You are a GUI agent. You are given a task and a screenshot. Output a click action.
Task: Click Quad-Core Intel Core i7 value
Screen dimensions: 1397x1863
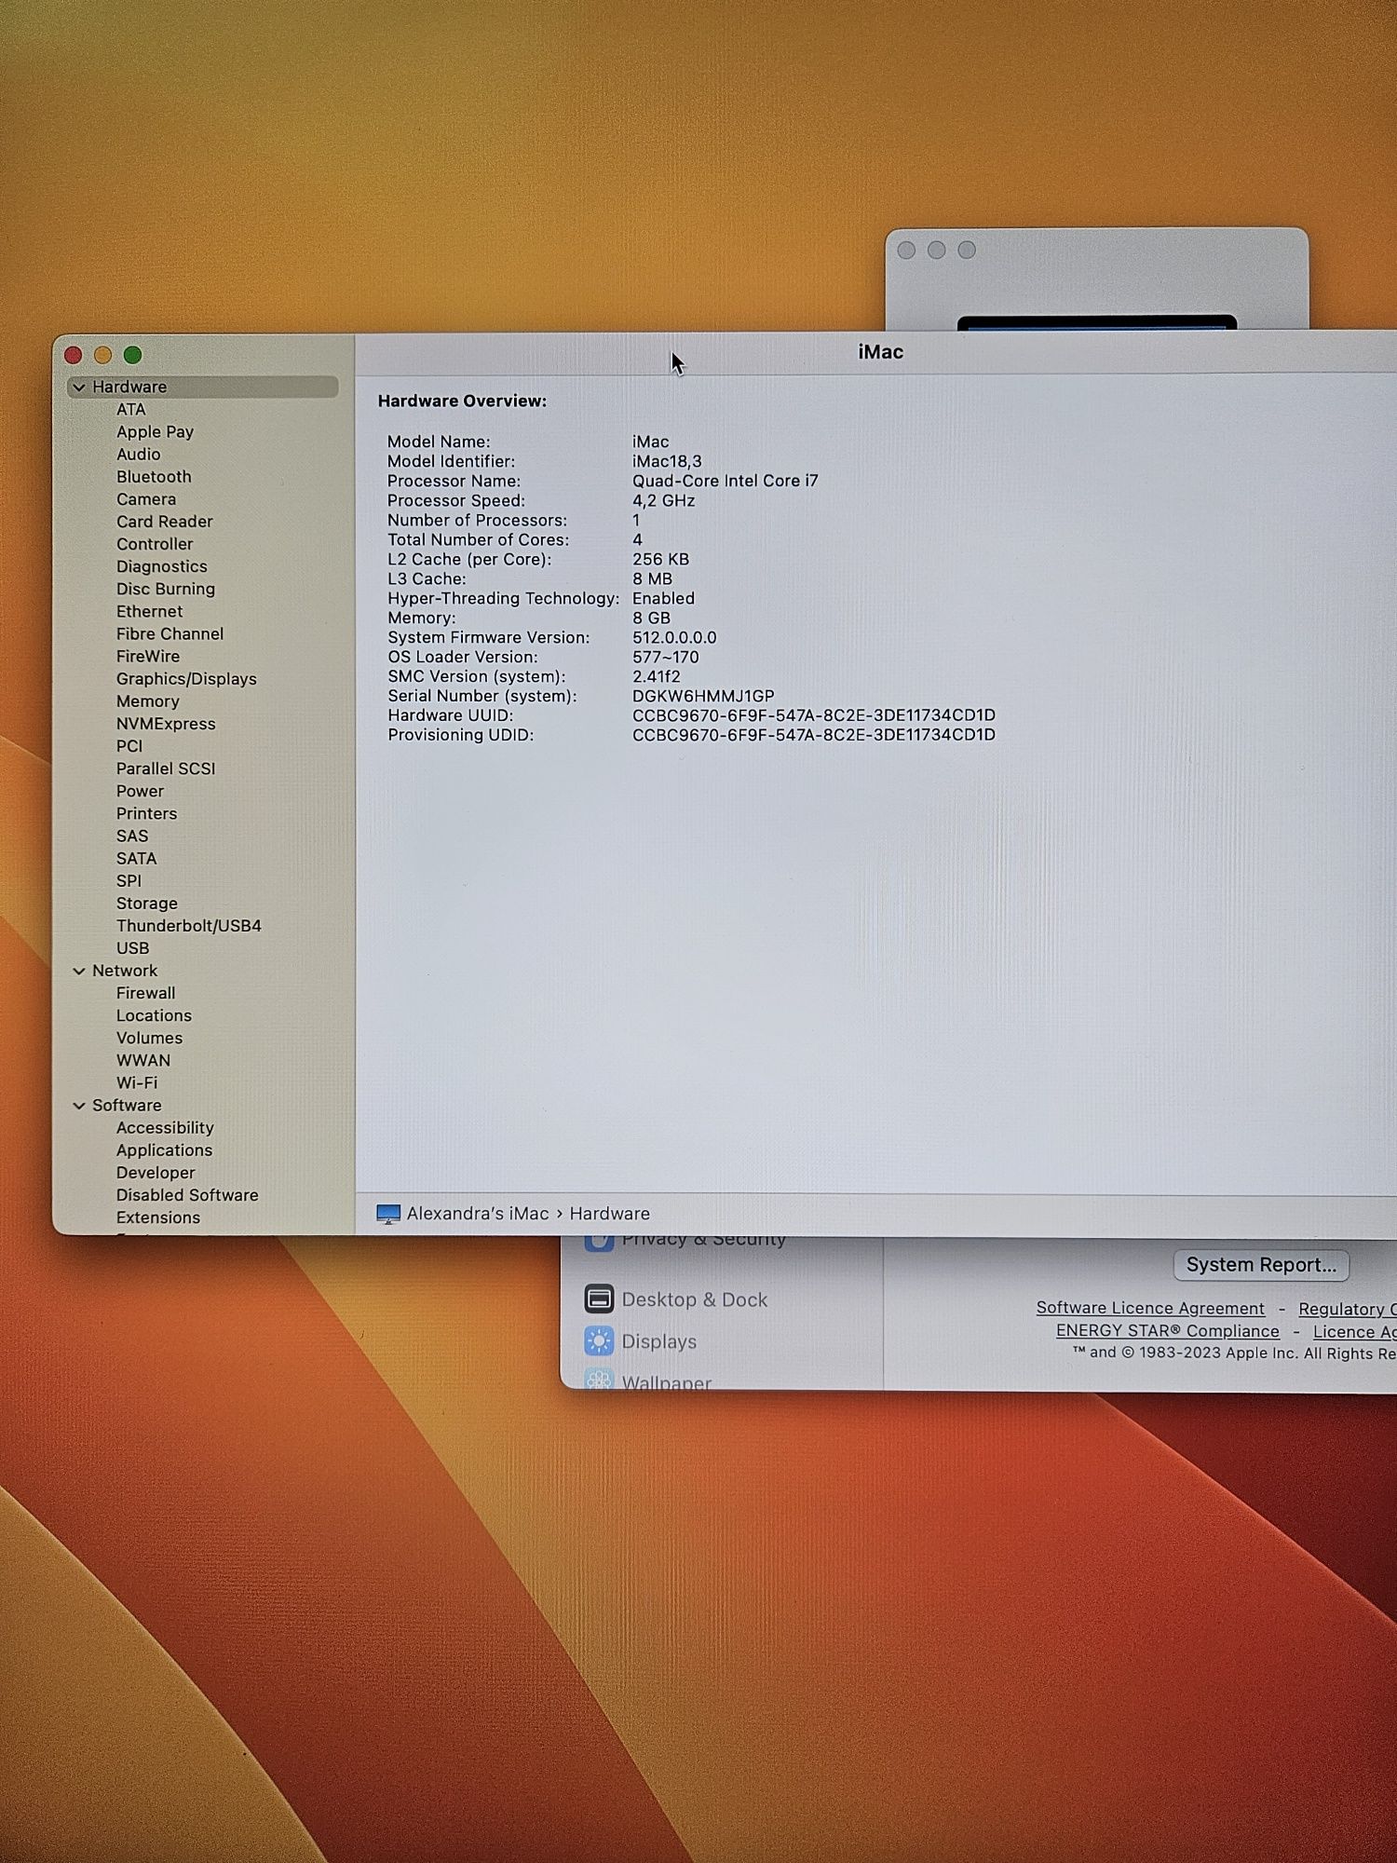[725, 481]
